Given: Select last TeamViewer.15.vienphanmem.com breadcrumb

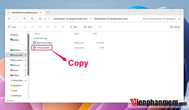Looking at the screenshot, I should pyautogui.click(x=111, y=19).
